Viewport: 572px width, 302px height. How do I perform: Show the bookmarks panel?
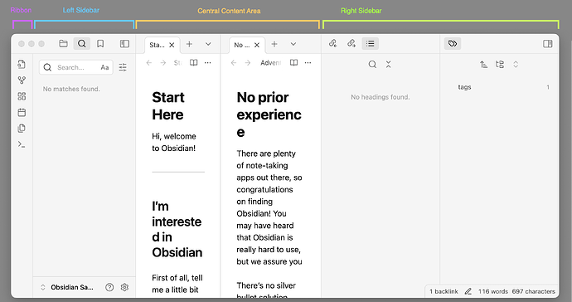tap(100, 44)
